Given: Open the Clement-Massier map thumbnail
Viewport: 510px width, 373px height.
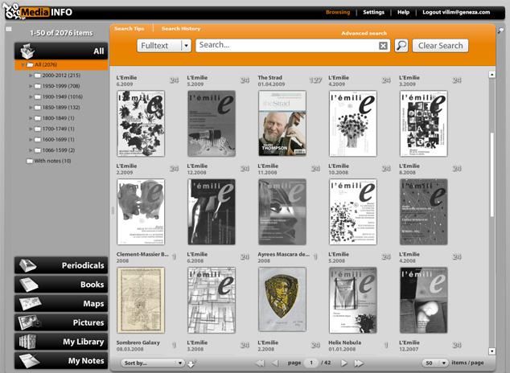Looking at the screenshot, I should (141, 300).
